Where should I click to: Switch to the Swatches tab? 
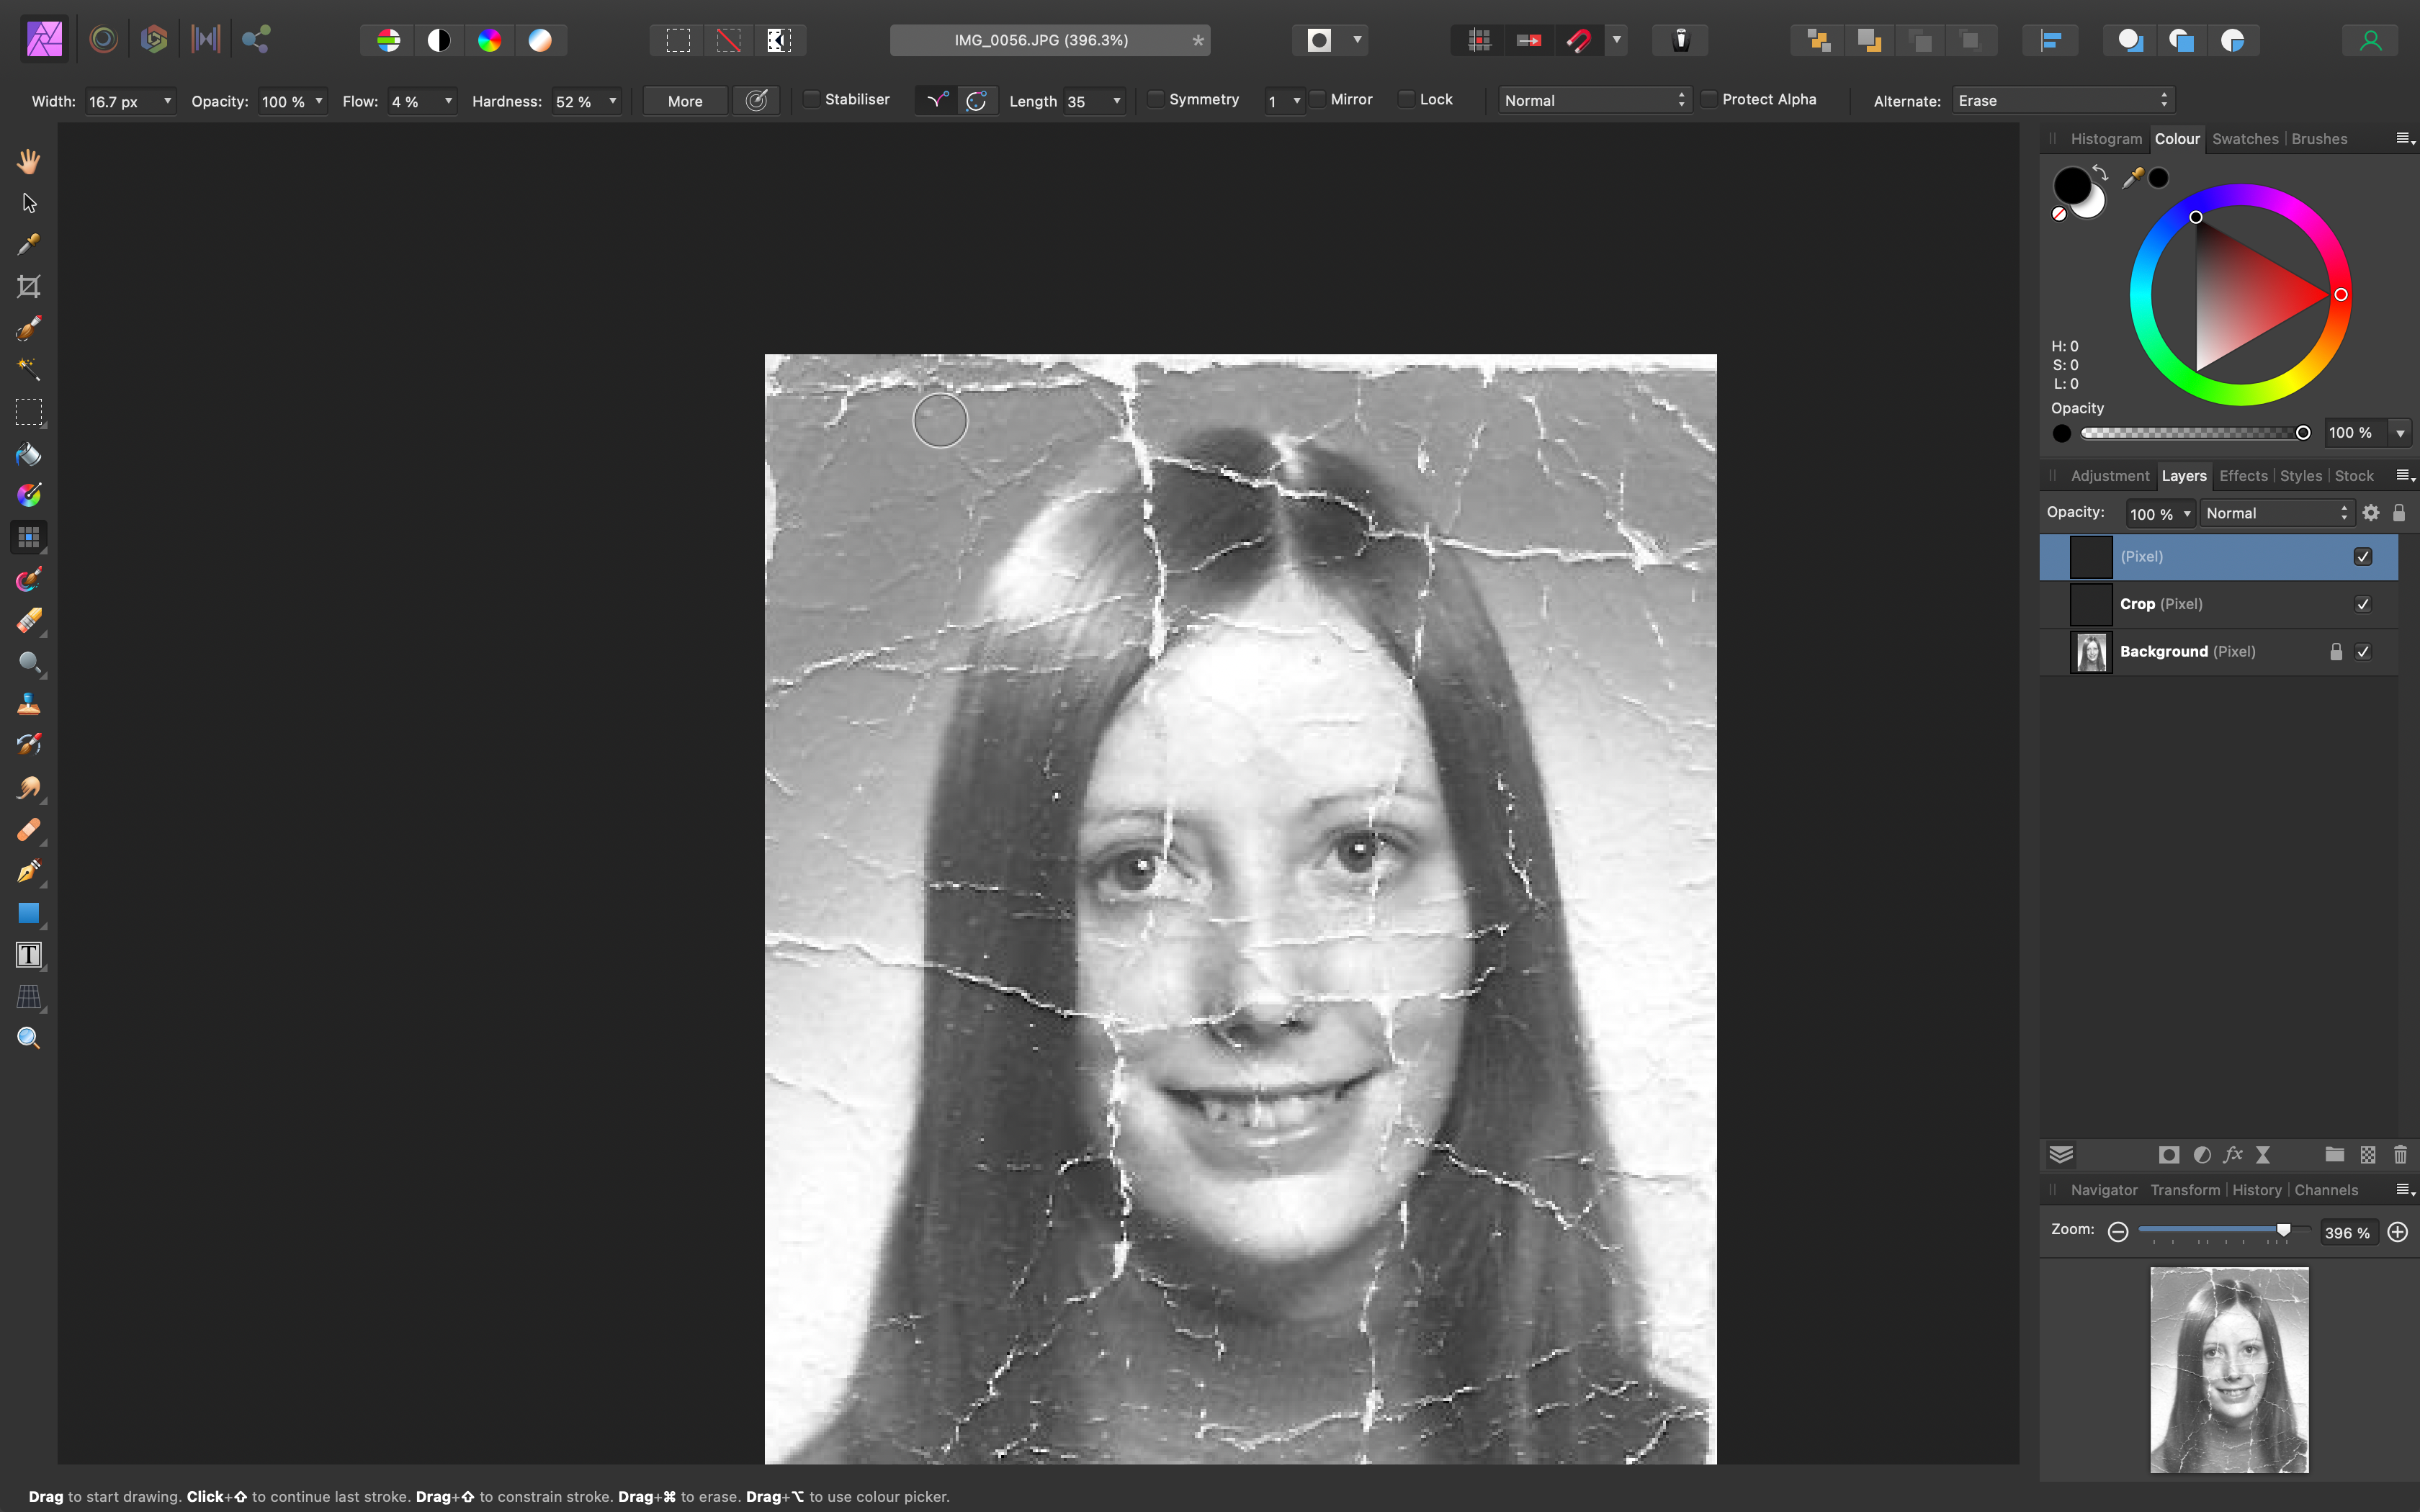tap(2245, 139)
